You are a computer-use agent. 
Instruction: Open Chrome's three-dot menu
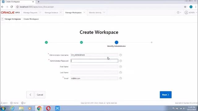click(x=196, y=7)
